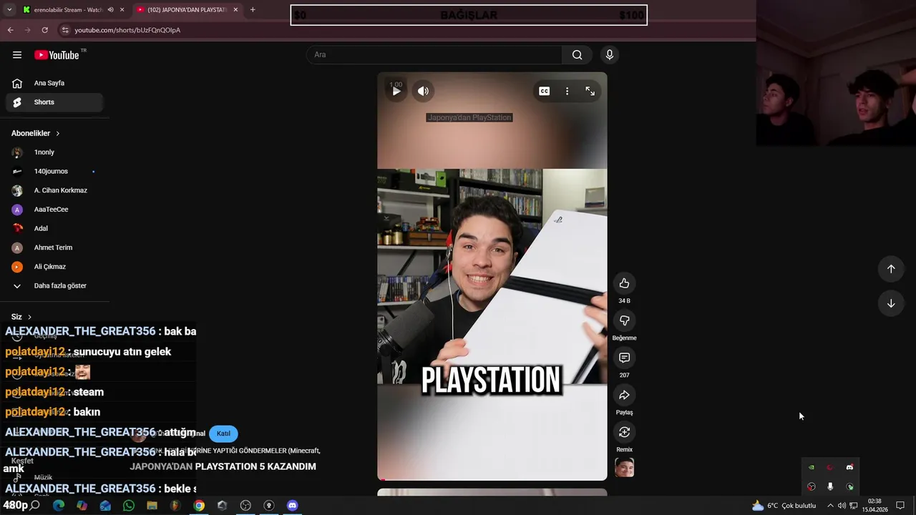
Task: Start a voice search with the microphone
Action: [x=610, y=55]
